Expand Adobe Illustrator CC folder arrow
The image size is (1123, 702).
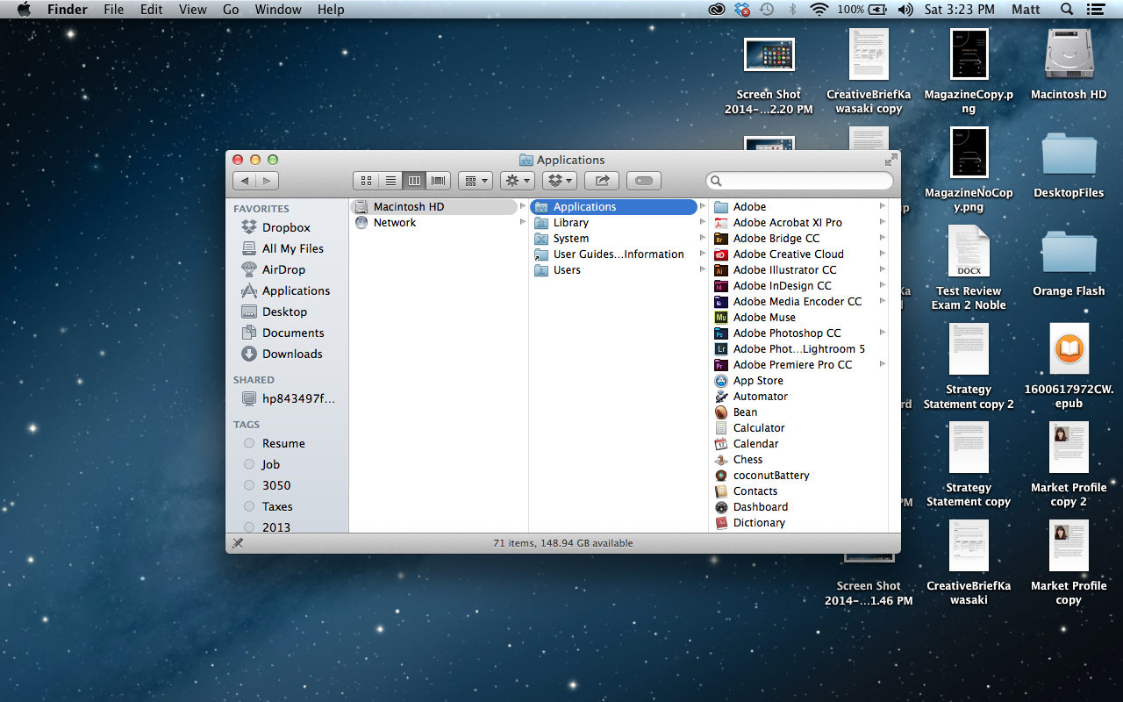click(882, 270)
